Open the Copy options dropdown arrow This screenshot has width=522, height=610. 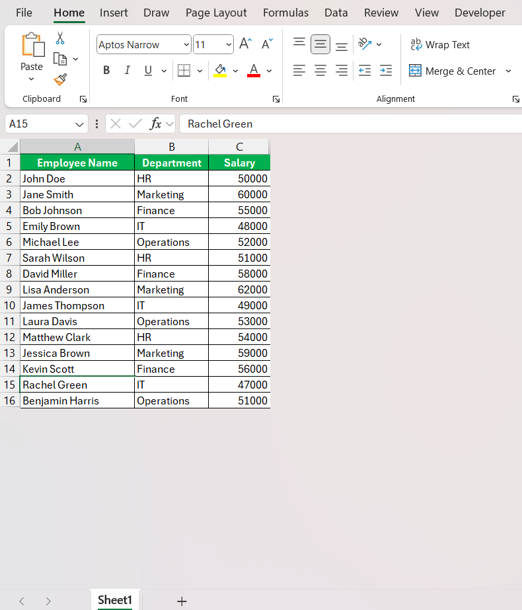[76, 59]
